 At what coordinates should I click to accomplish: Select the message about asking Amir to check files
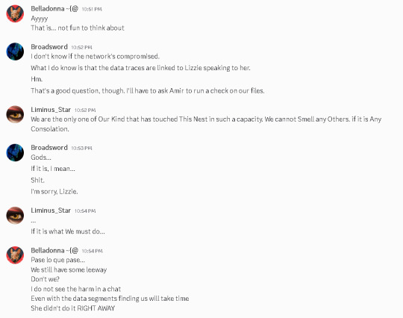[x=148, y=91]
